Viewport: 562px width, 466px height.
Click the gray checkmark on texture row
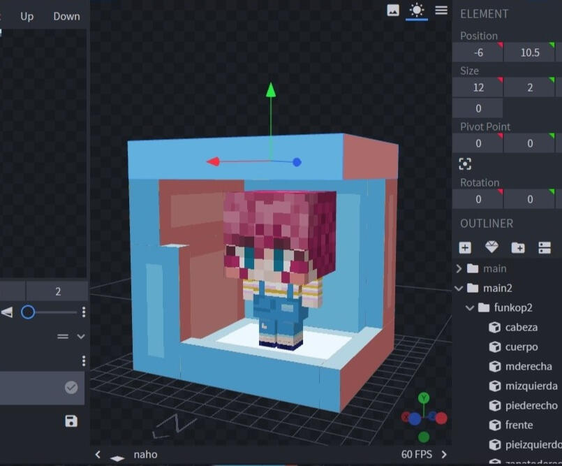71,387
